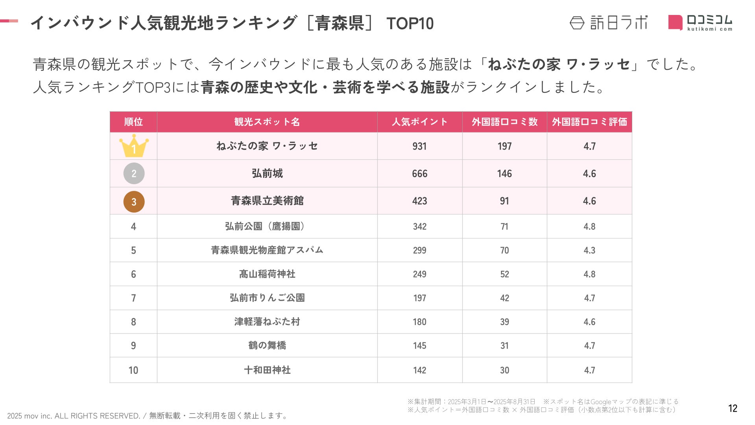Click the gold crown rank 1 icon

tap(134, 146)
